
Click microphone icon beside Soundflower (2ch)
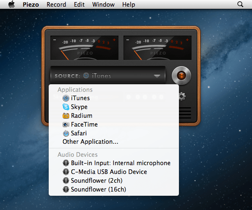66,181
